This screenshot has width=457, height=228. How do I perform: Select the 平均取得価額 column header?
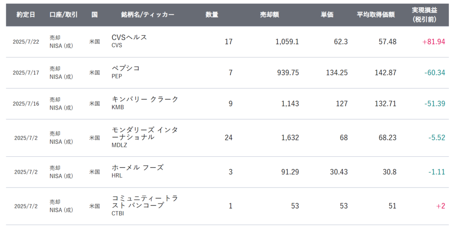coord(375,15)
